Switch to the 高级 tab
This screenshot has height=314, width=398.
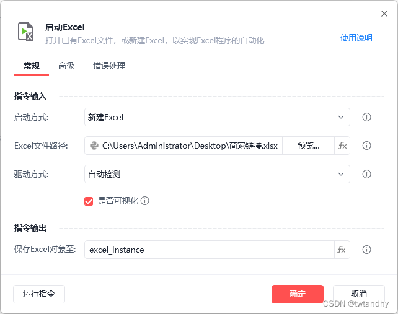pyautogui.click(x=66, y=66)
